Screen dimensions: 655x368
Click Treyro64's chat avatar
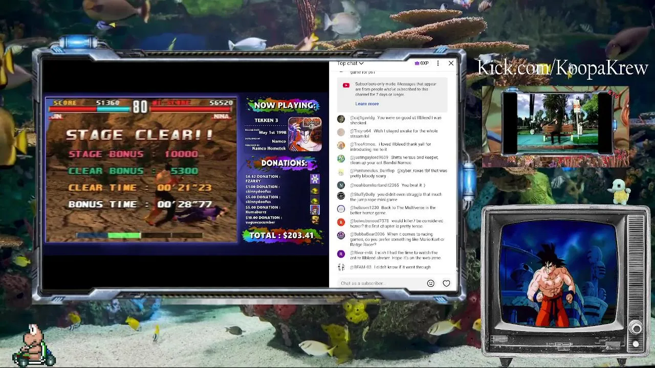(x=341, y=132)
